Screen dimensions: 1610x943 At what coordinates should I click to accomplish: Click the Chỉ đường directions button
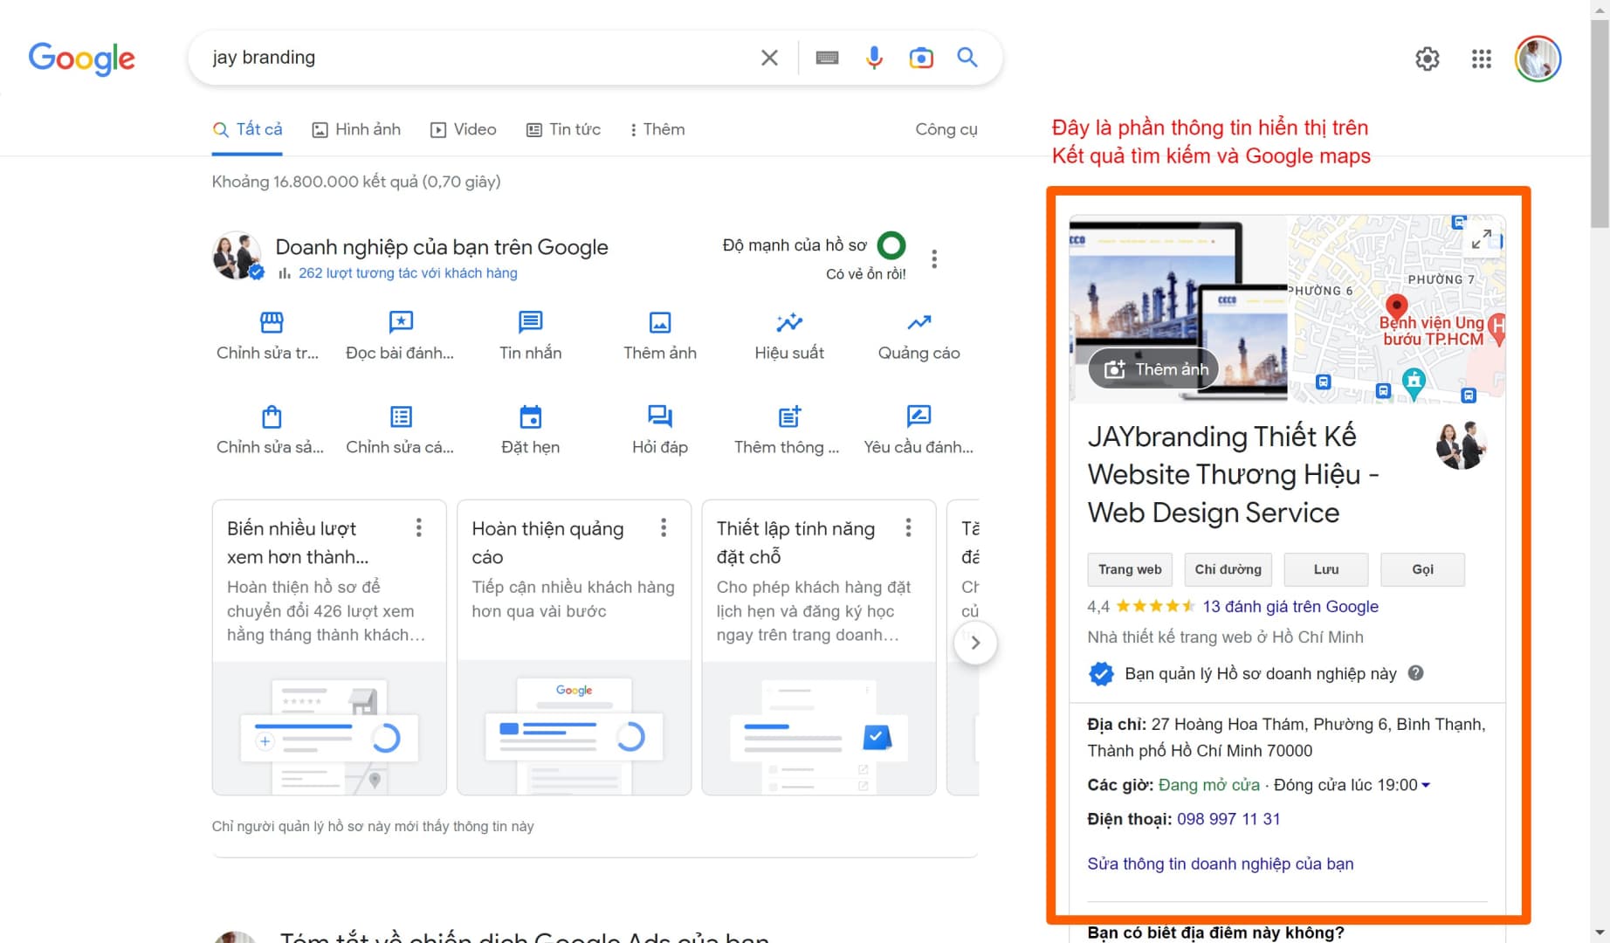coord(1228,569)
